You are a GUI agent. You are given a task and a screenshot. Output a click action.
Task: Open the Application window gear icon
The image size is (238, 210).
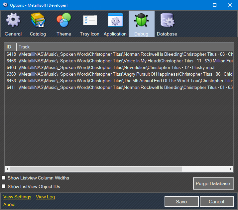[x=115, y=21]
